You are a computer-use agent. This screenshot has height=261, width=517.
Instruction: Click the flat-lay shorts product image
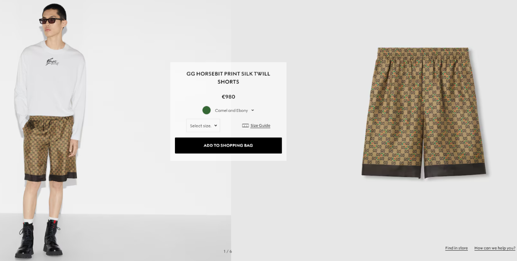[424, 113]
